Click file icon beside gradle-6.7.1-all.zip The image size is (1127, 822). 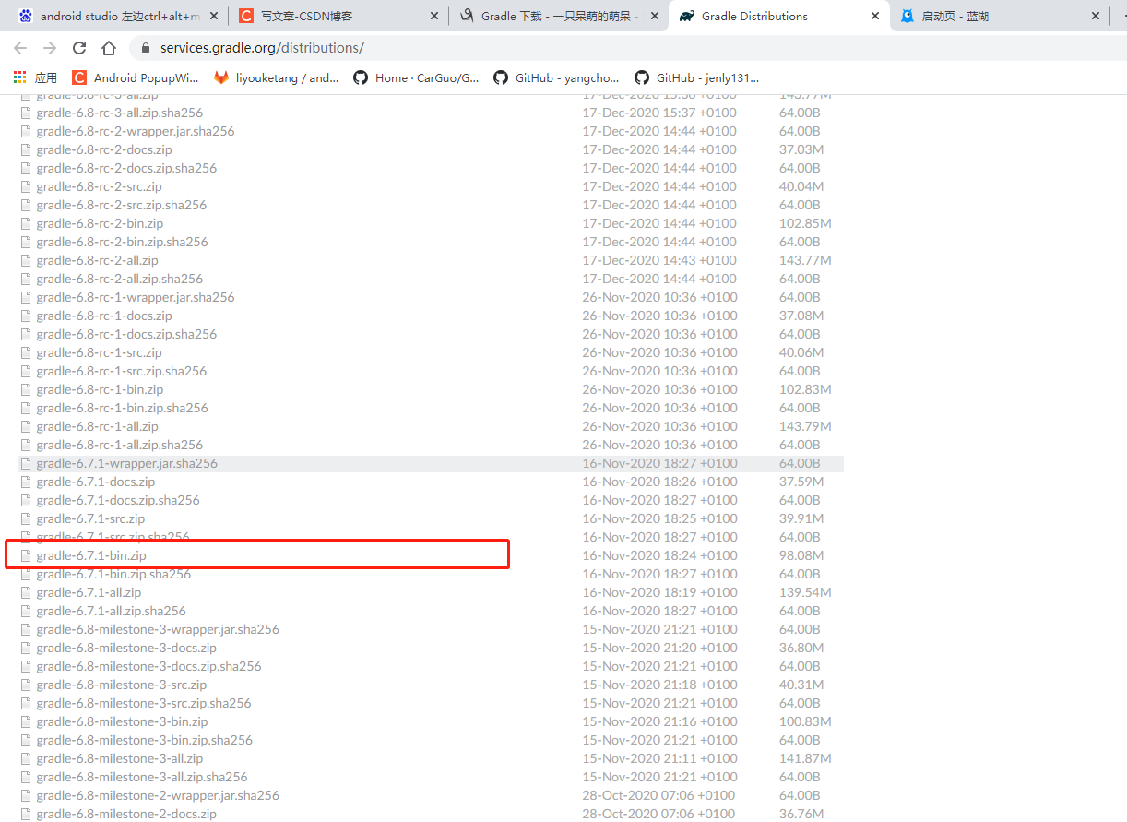tap(26, 592)
